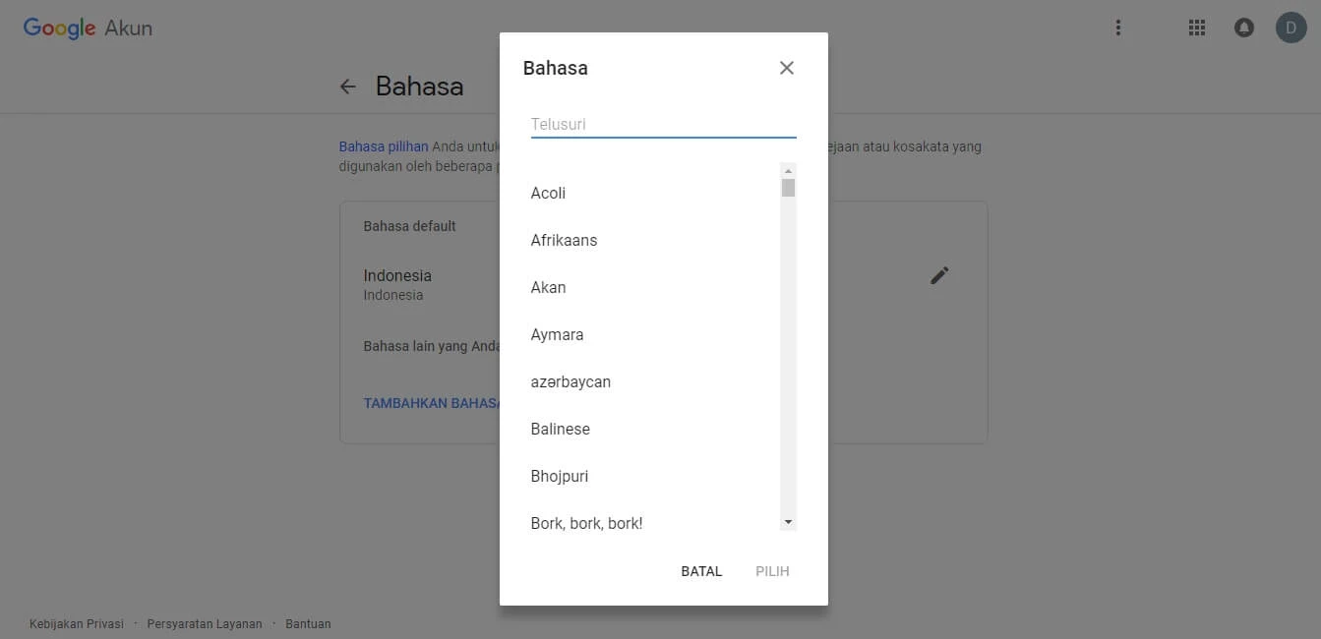Viewport: 1321px width, 639px height.
Task: Click the PILIH button
Action: tap(772, 570)
